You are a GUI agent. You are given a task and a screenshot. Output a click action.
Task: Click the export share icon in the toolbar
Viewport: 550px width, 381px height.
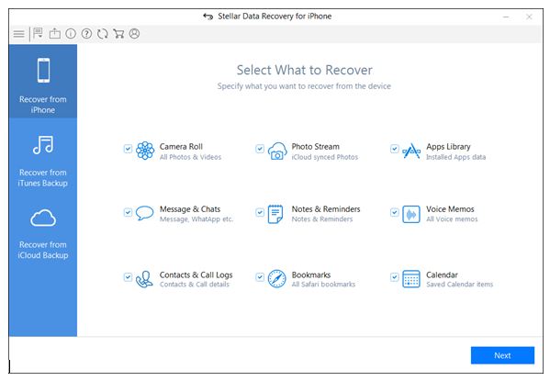[x=55, y=34]
